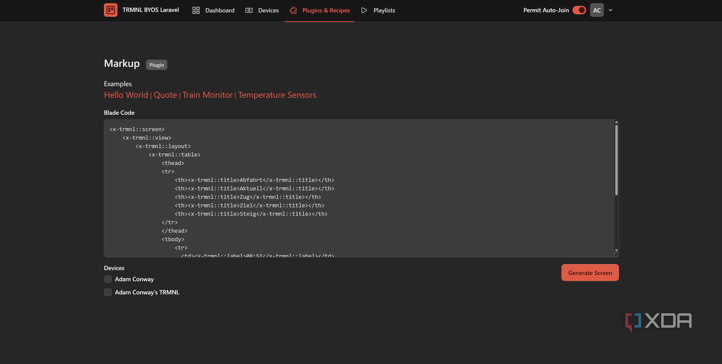This screenshot has height=364, width=722.
Task: Open the Dashboard tab
Action: pos(213,10)
